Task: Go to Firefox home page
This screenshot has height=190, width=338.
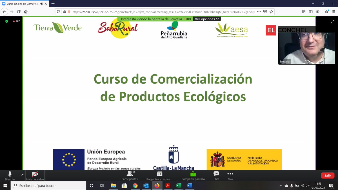Action: (x=26, y=12)
